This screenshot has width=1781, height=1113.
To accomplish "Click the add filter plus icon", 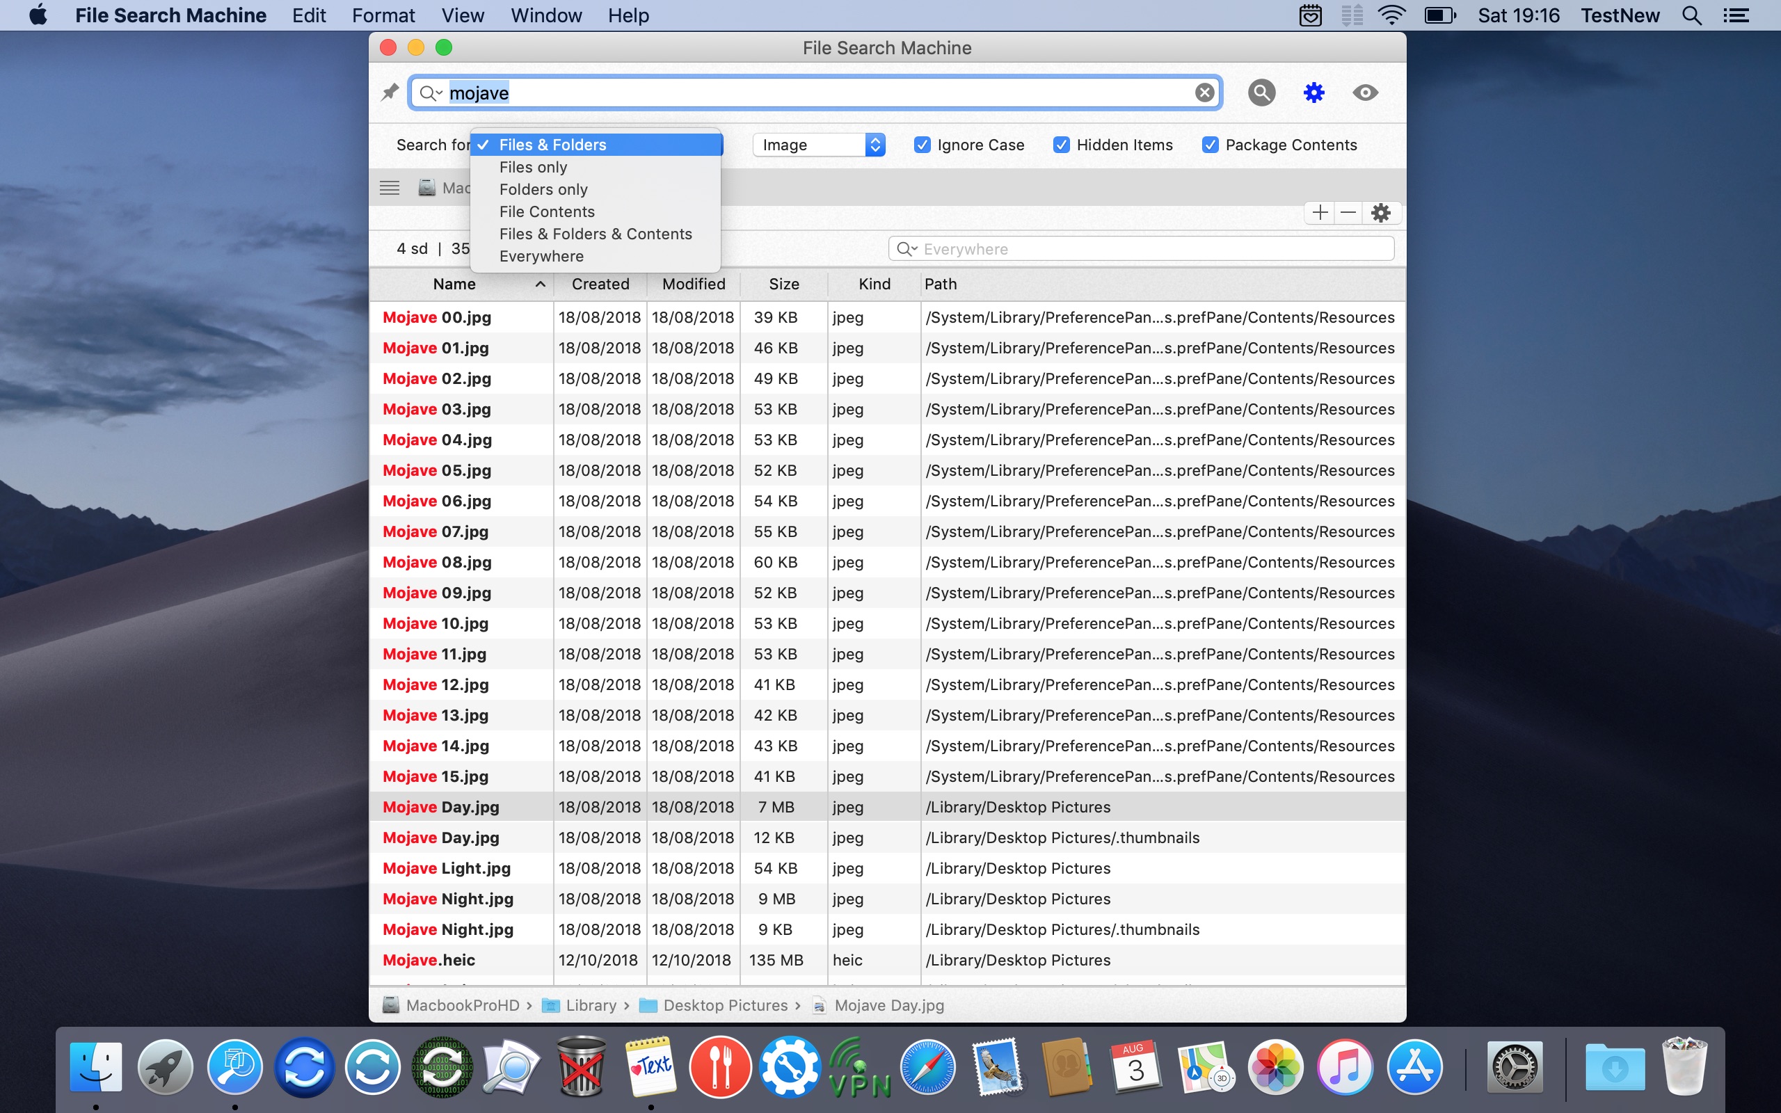I will [1320, 211].
